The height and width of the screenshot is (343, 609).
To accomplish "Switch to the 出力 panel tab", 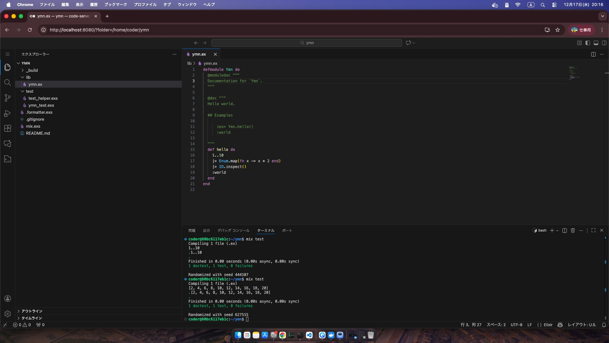I will click(206, 231).
